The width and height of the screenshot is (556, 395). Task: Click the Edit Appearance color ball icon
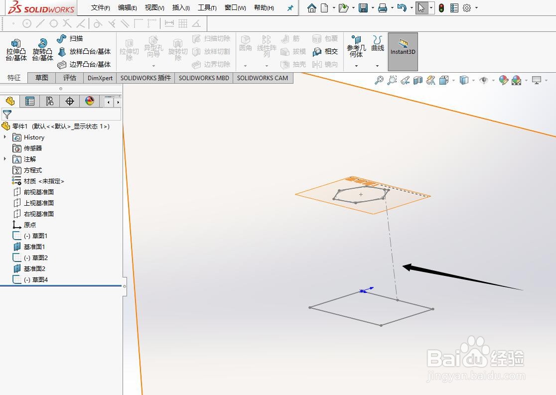click(x=504, y=81)
